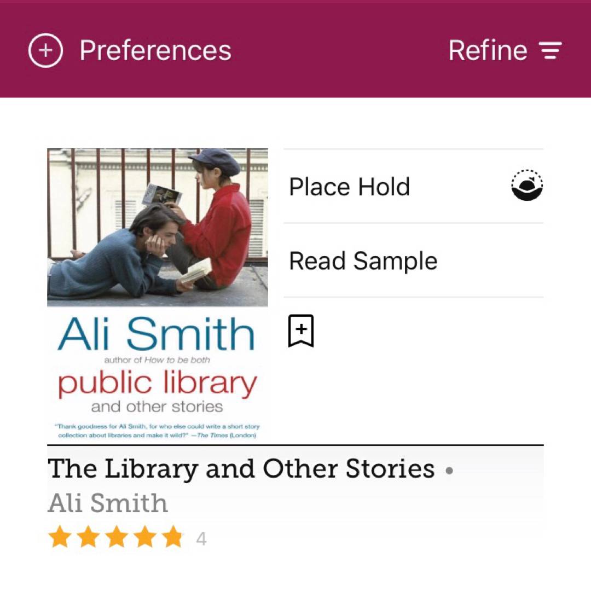This screenshot has height=591, width=591.
Task: Click the second orange rating star
Action: pos(88,537)
